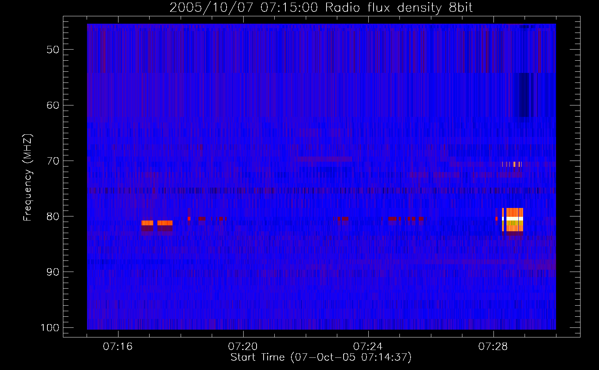Image resolution: width=599 pixels, height=370 pixels.
Task: Click the 07:16 time tick label
Action: point(118,347)
